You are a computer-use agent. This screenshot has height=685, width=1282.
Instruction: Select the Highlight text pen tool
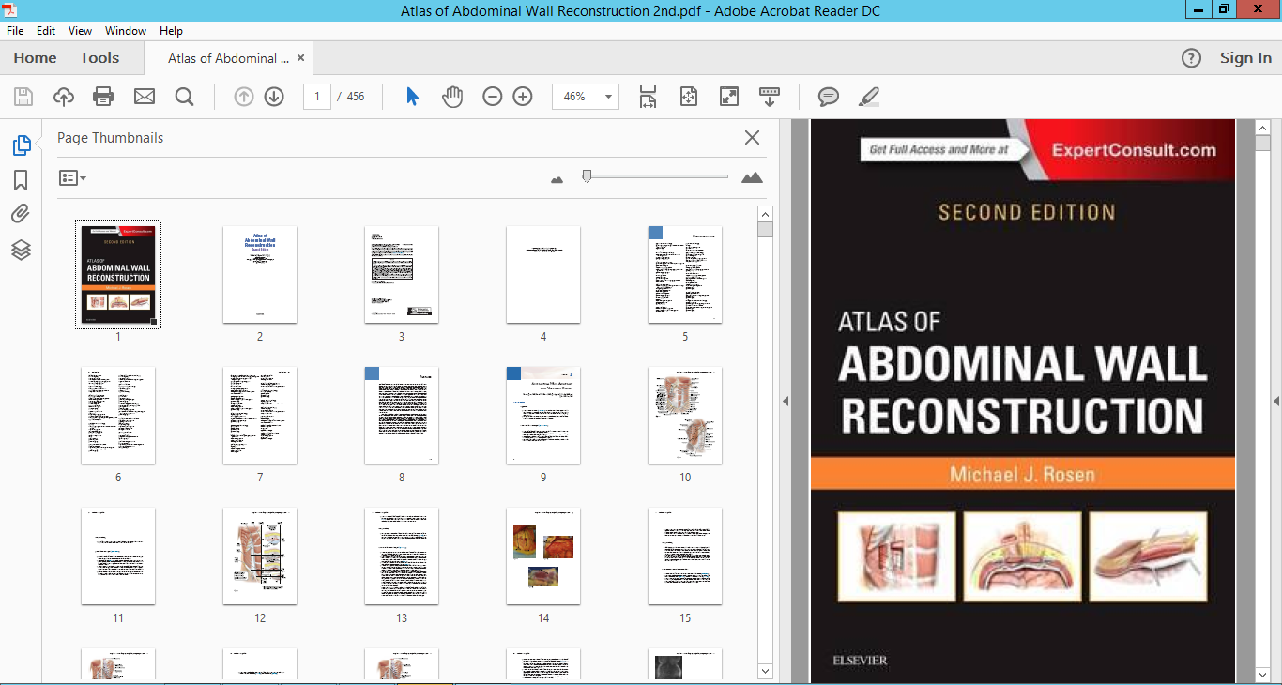pos(869,97)
